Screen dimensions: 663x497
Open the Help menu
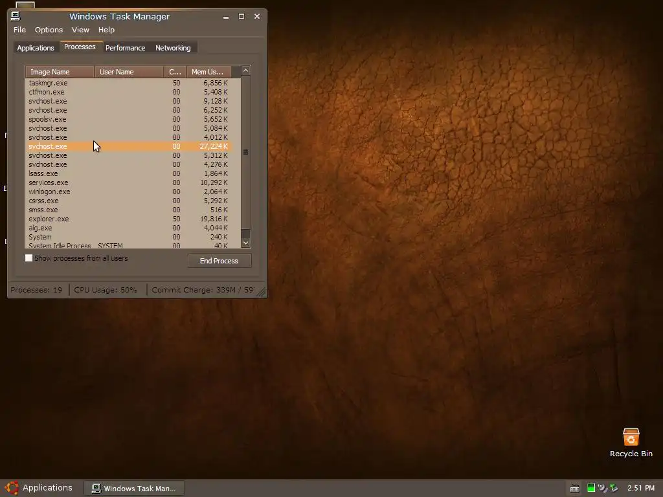106,30
